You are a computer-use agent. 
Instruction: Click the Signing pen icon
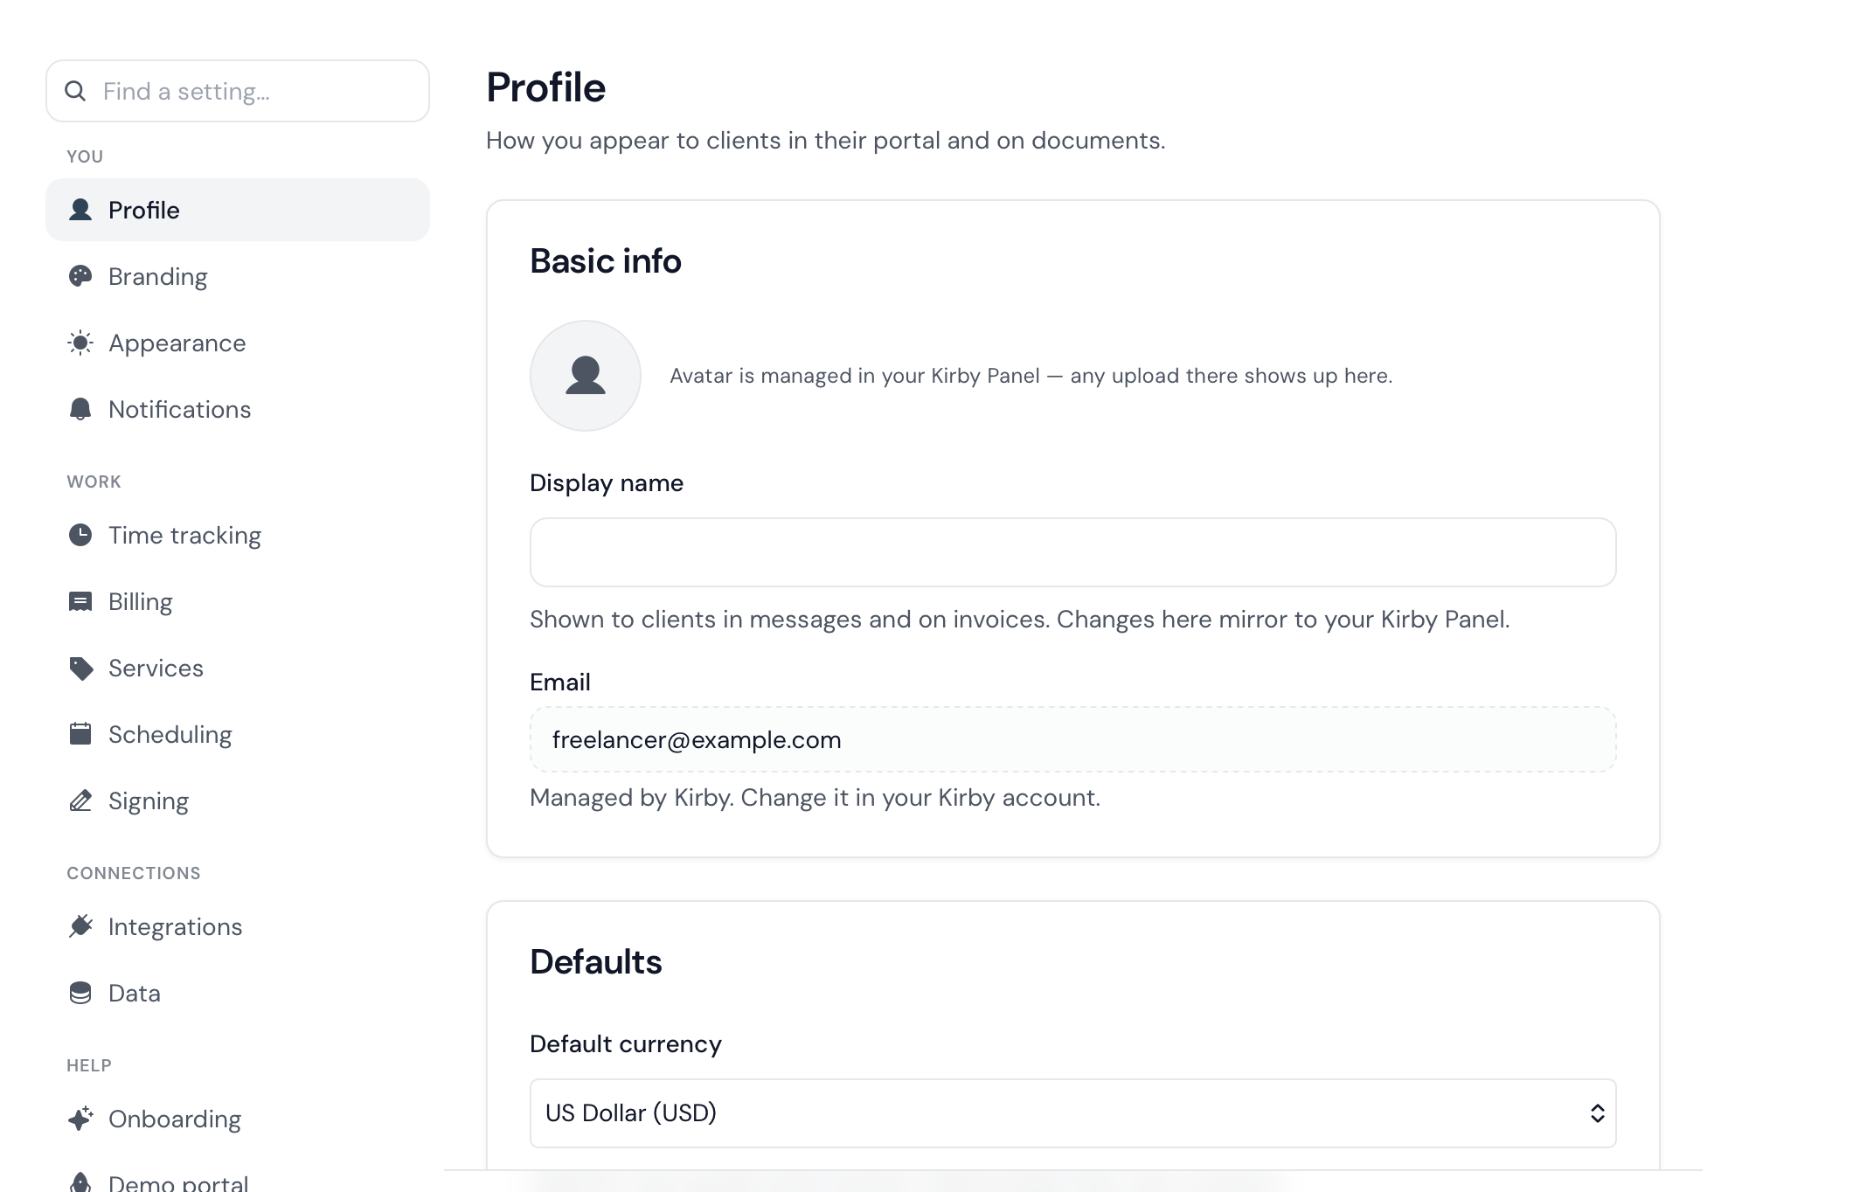point(80,800)
